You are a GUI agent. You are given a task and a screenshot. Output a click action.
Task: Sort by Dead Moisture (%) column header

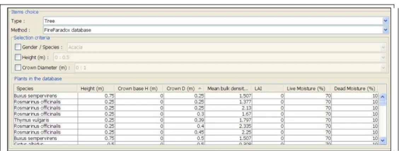tap(355, 89)
